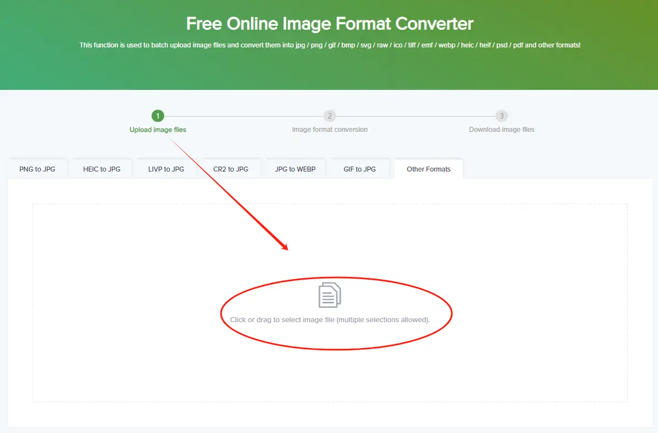Screen dimensions: 658x433
Task: Open the PNG to JPG tab
Action: (37, 169)
